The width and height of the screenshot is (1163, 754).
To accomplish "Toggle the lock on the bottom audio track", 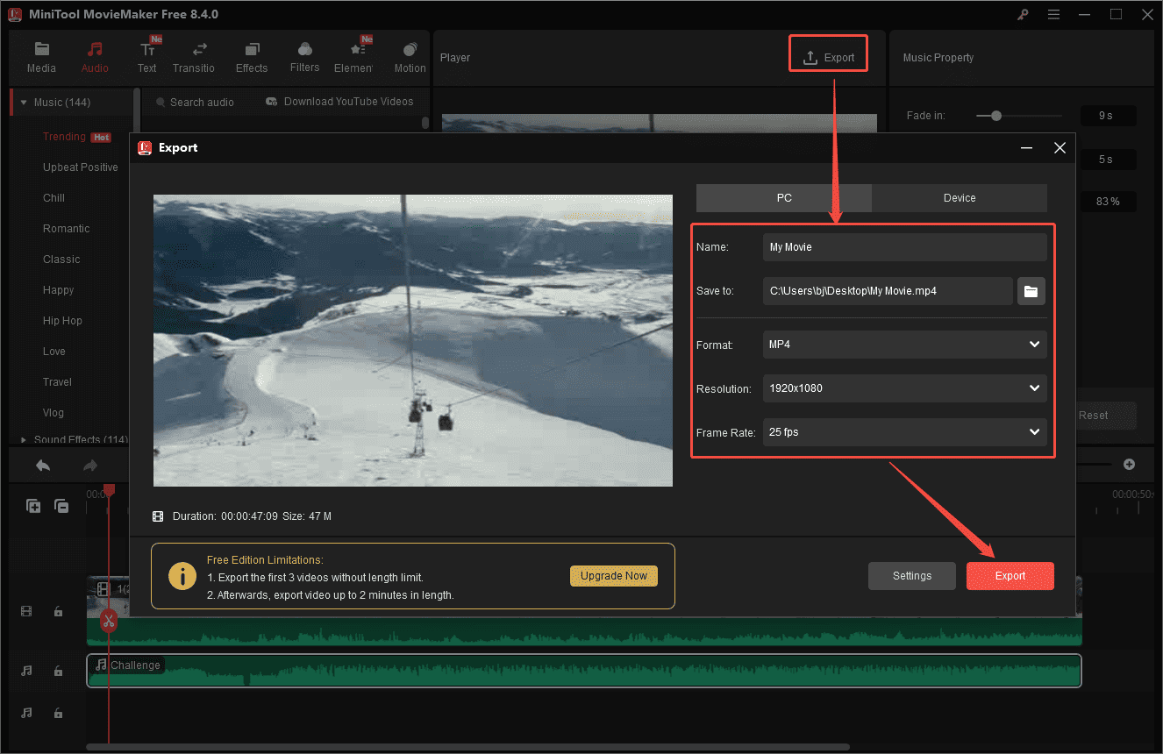I will click(x=58, y=713).
